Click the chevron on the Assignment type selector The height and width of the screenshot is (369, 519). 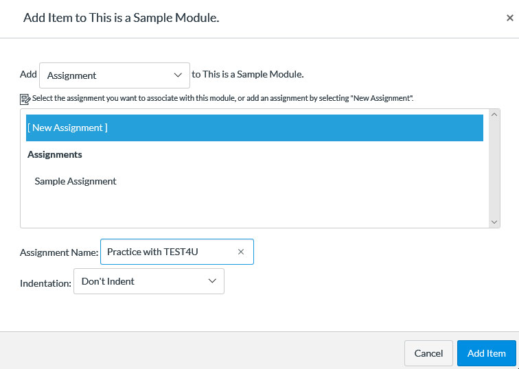[x=179, y=75]
